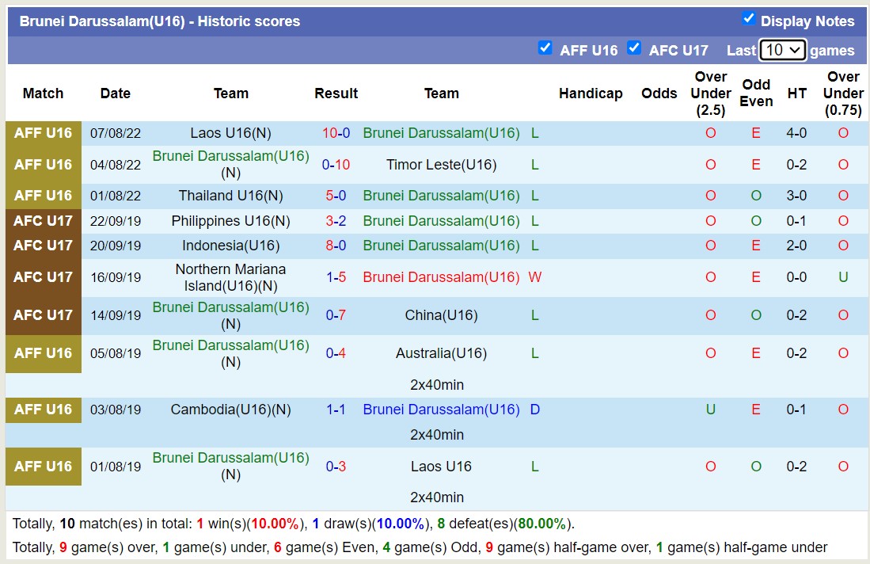
Task: Open the China(U16) team page
Action: click(x=441, y=315)
